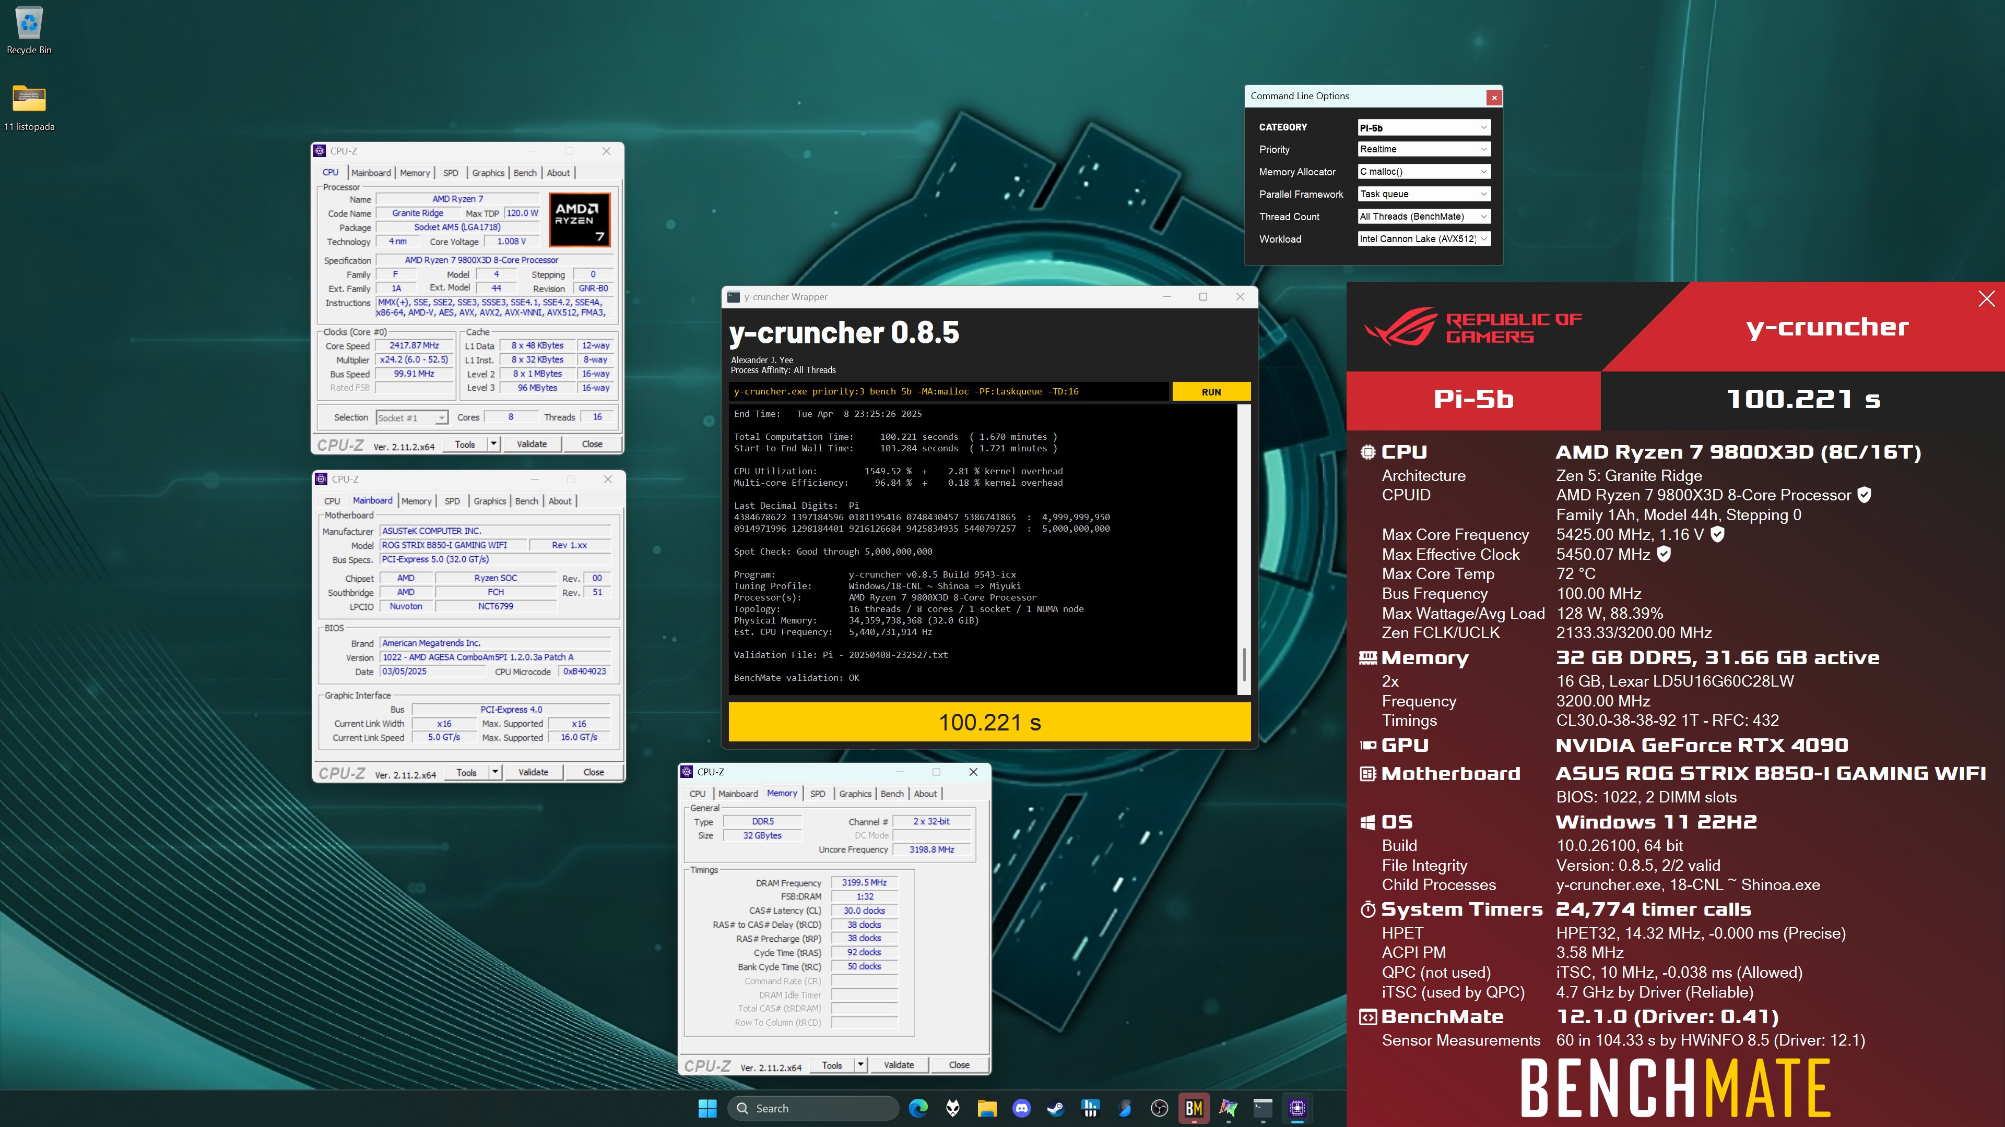This screenshot has height=1127, width=2005.
Task: Click the CPU-Z title icon in Memory window
Action: point(687,772)
